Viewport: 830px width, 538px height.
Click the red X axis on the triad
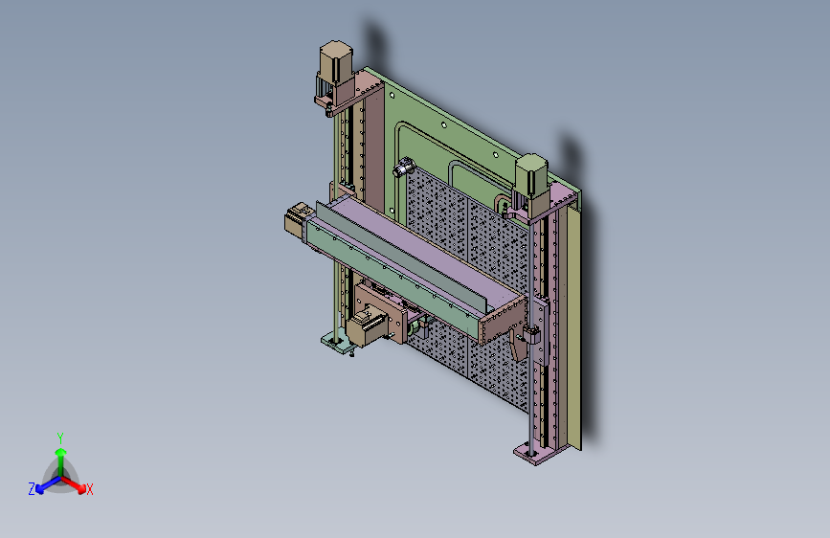(74, 484)
